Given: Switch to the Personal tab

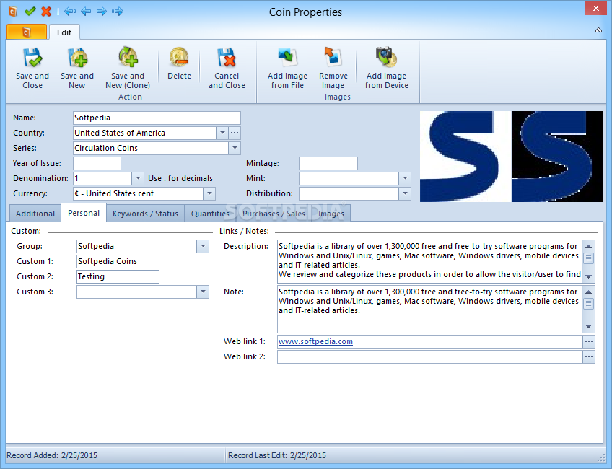Looking at the screenshot, I should 84,213.
